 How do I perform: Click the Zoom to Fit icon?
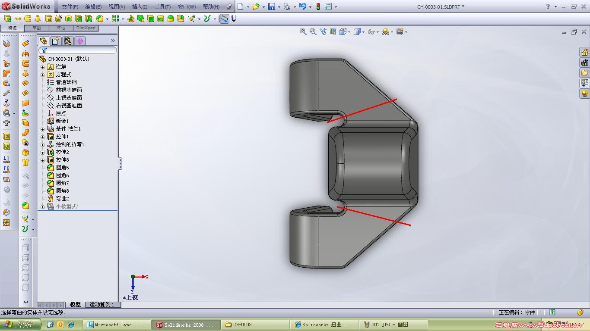click(x=303, y=31)
